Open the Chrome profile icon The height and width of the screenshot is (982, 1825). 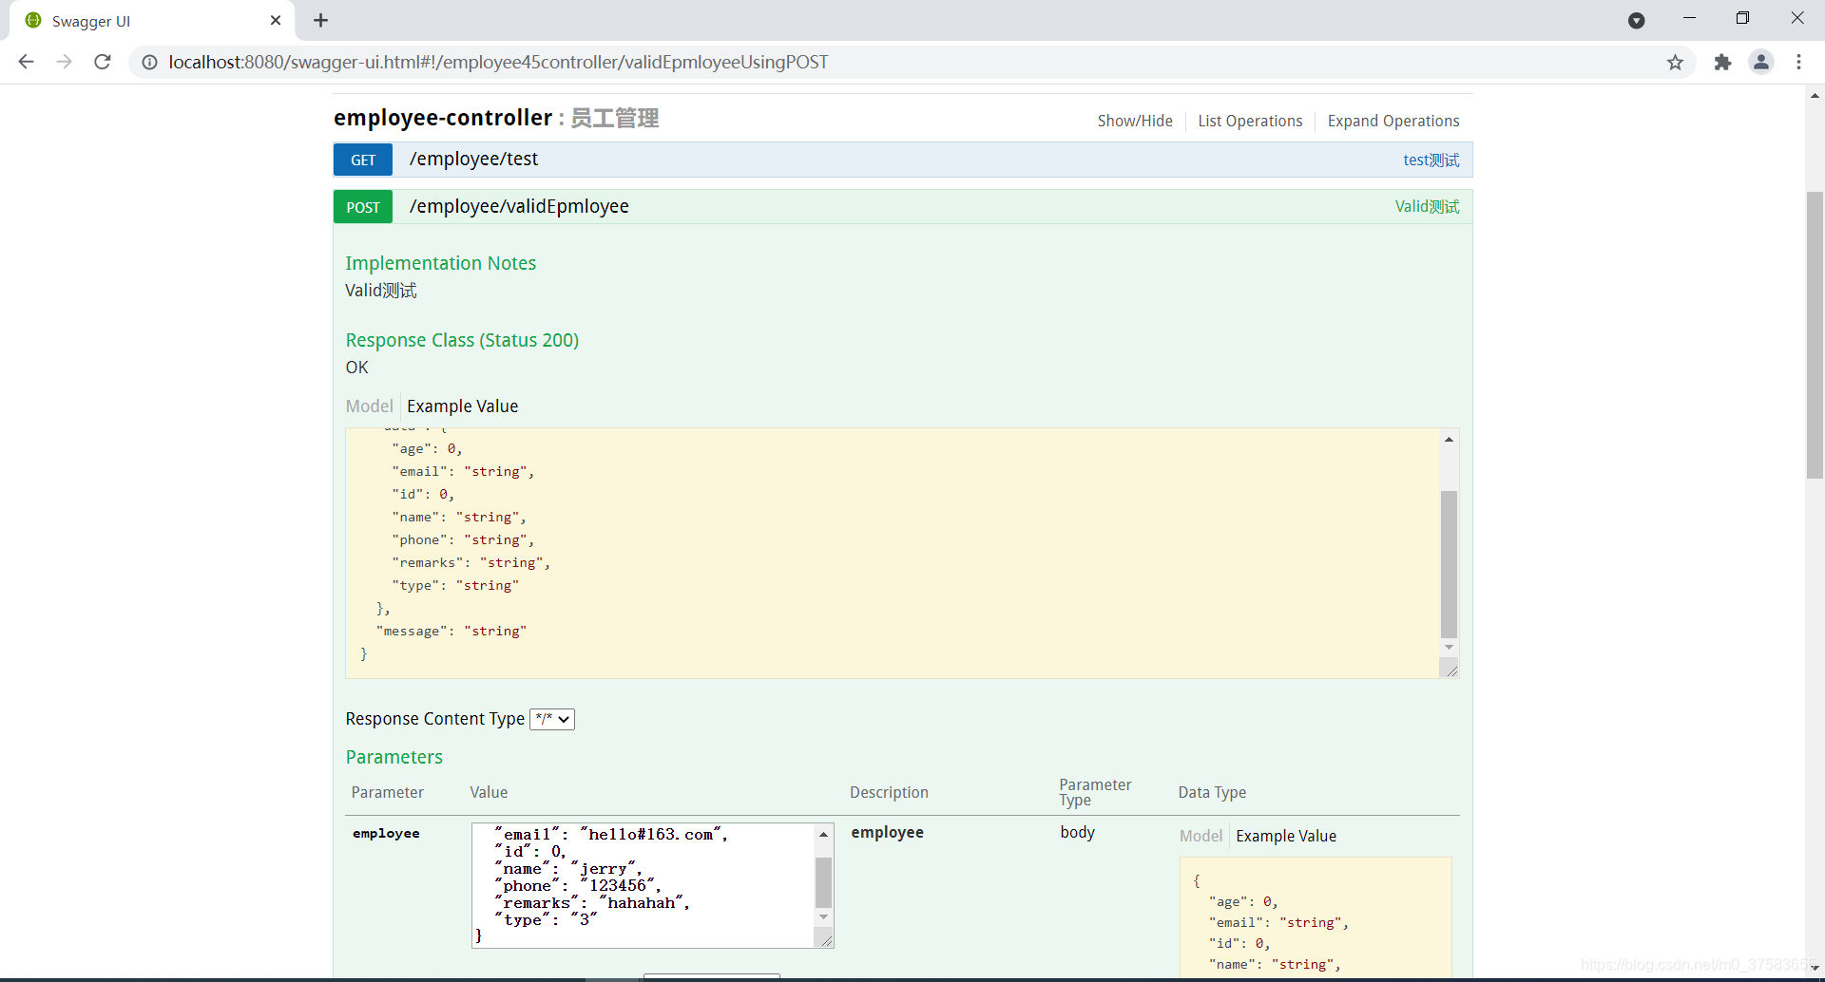[1761, 62]
